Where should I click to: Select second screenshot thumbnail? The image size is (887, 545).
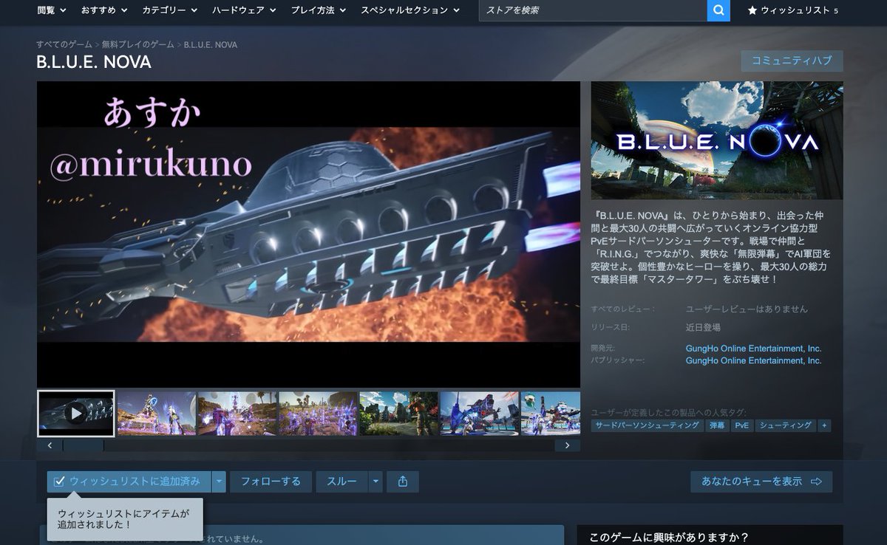coord(157,414)
